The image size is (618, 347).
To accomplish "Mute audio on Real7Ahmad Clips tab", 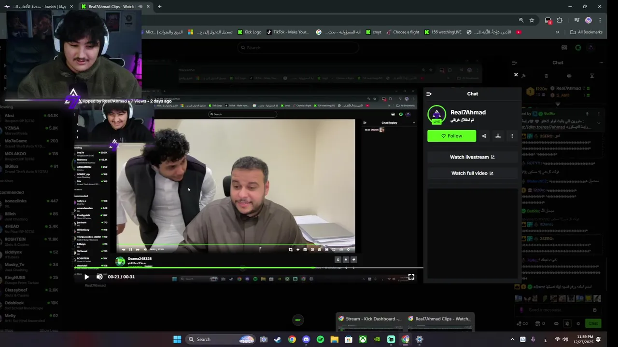I will 140,7.
